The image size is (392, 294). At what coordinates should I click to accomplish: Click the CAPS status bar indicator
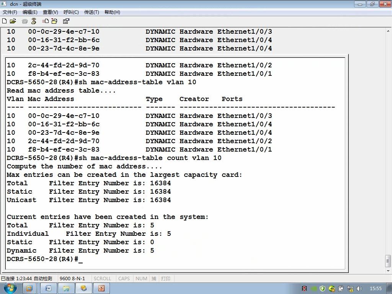(124, 279)
